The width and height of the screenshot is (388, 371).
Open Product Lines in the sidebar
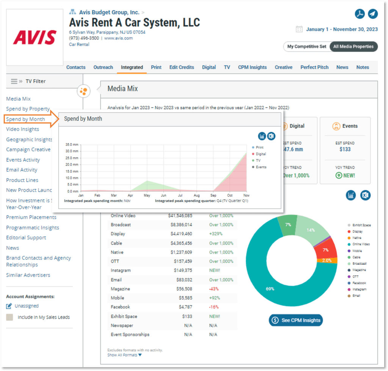click(22, 180)
